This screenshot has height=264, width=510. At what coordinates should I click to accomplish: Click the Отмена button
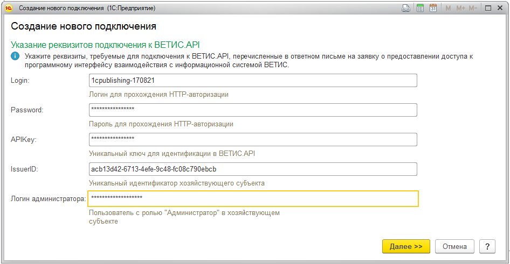(454, 246)
